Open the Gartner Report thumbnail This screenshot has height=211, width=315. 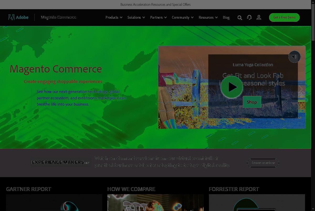(x=54, y=203)
